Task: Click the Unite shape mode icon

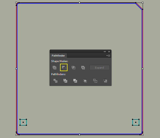Action: (x=54, y=67)
